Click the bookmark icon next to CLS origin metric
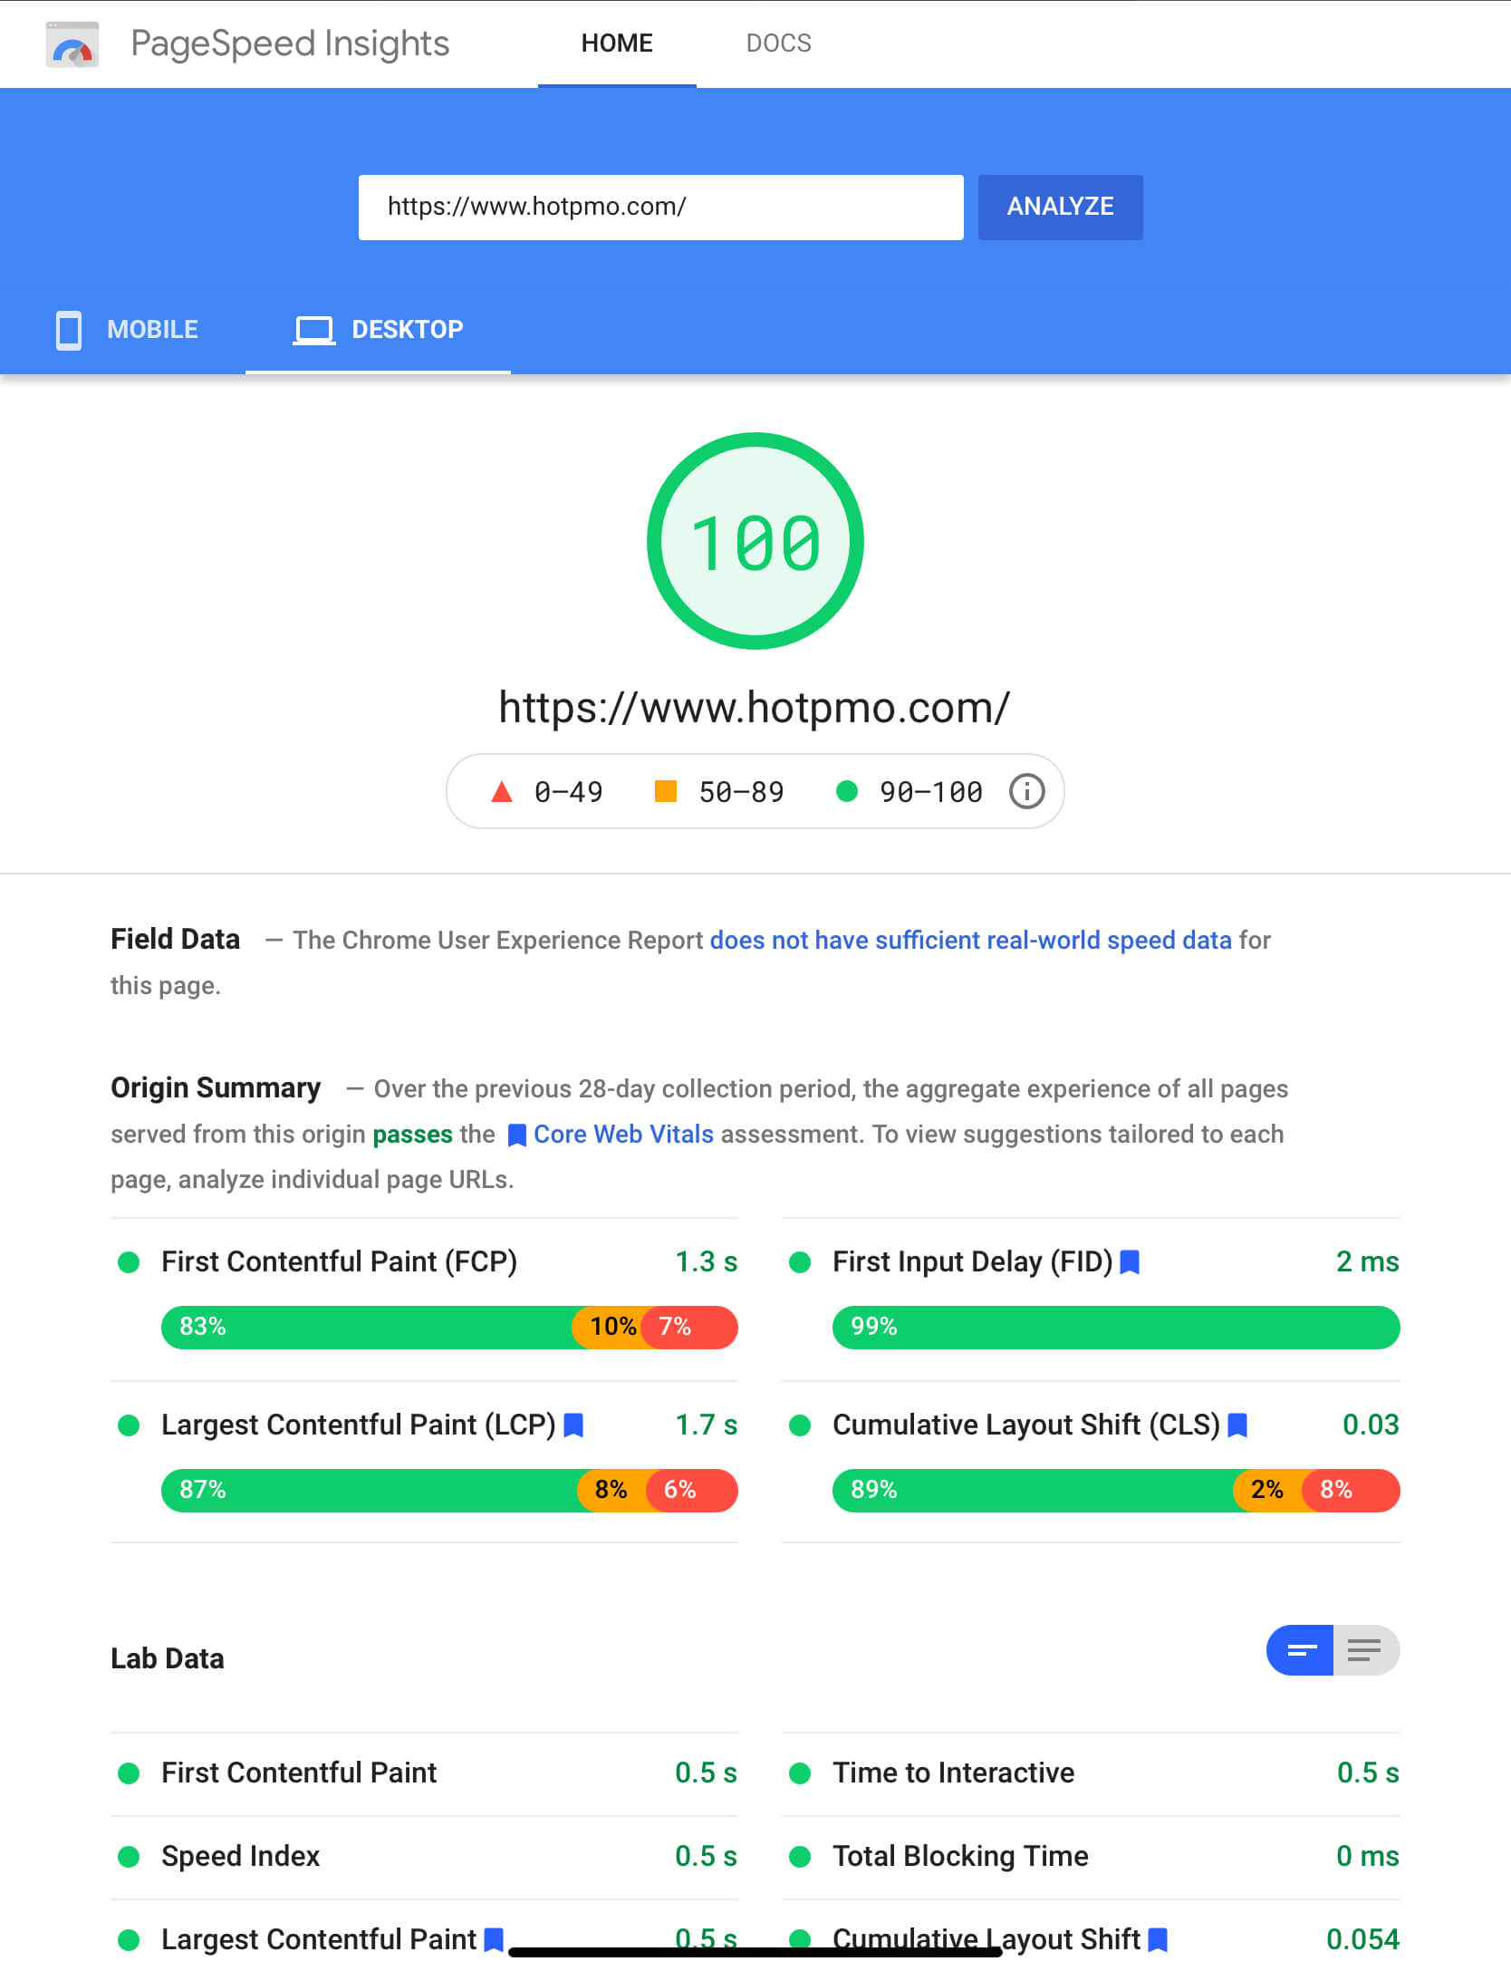 [x=1237, y=1425]
